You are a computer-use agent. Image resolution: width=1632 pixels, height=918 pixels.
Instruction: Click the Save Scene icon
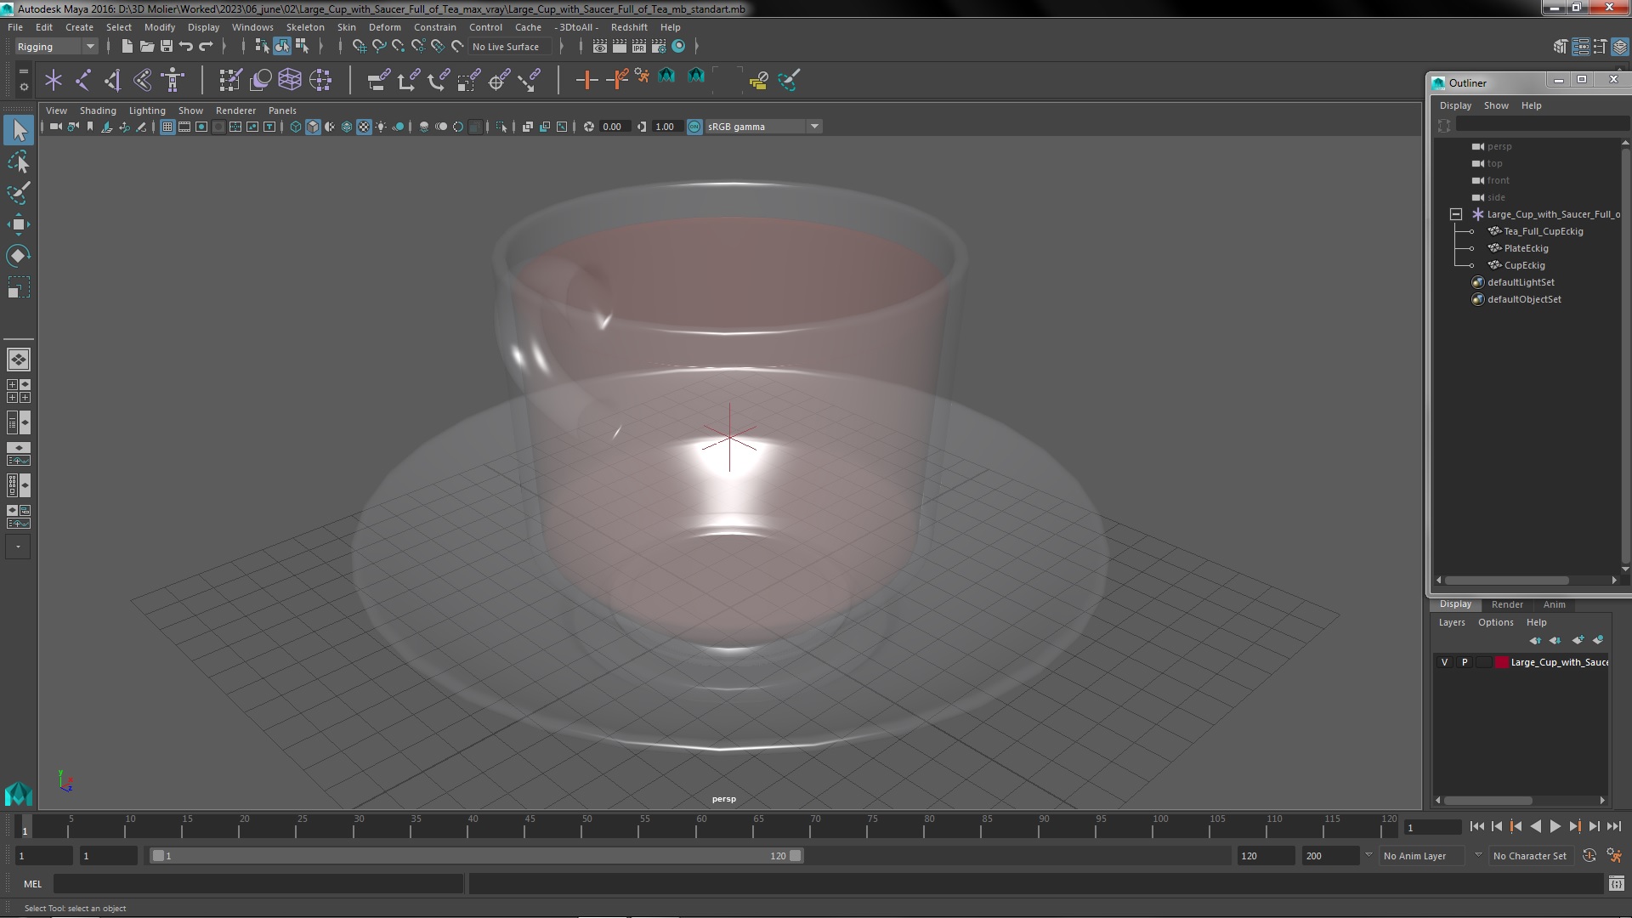pos(167,47)
